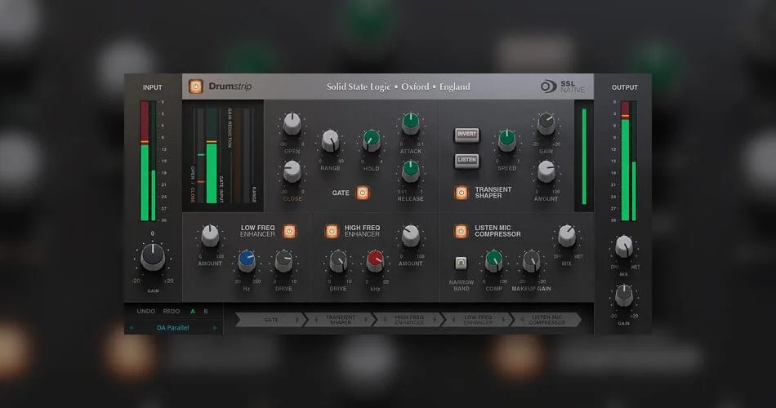The width and height of the screenshot is (776, 408).
Task: Click the Gate Range knob
Action: (330, 141)
